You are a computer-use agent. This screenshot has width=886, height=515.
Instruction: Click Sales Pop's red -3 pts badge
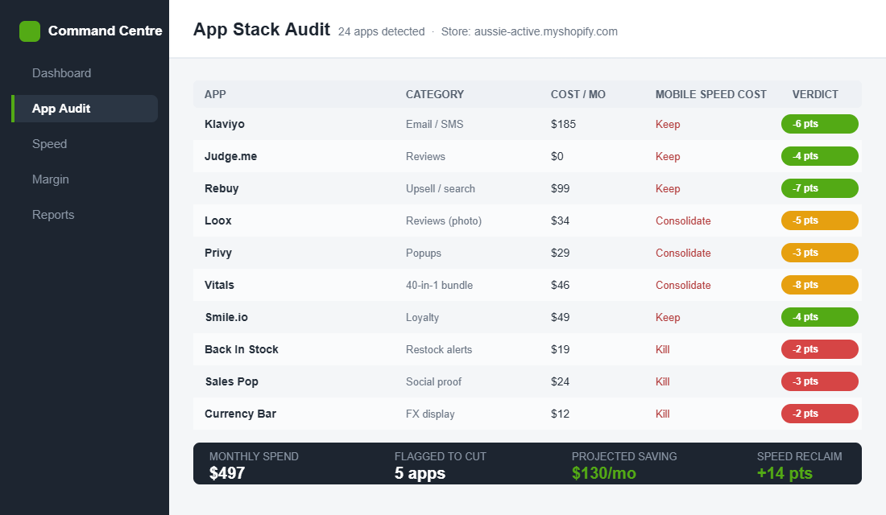pos(819,381)
